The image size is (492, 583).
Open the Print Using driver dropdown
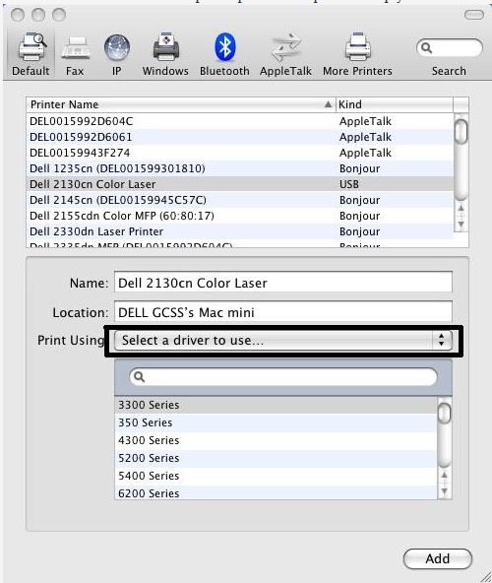pyautogui.click(x=283, y=340)
